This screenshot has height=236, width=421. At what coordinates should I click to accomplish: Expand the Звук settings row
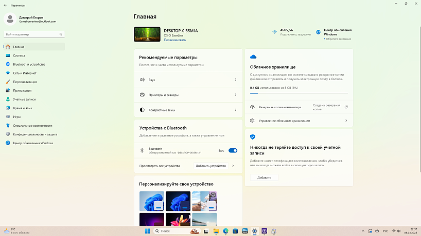coord(188,80)
